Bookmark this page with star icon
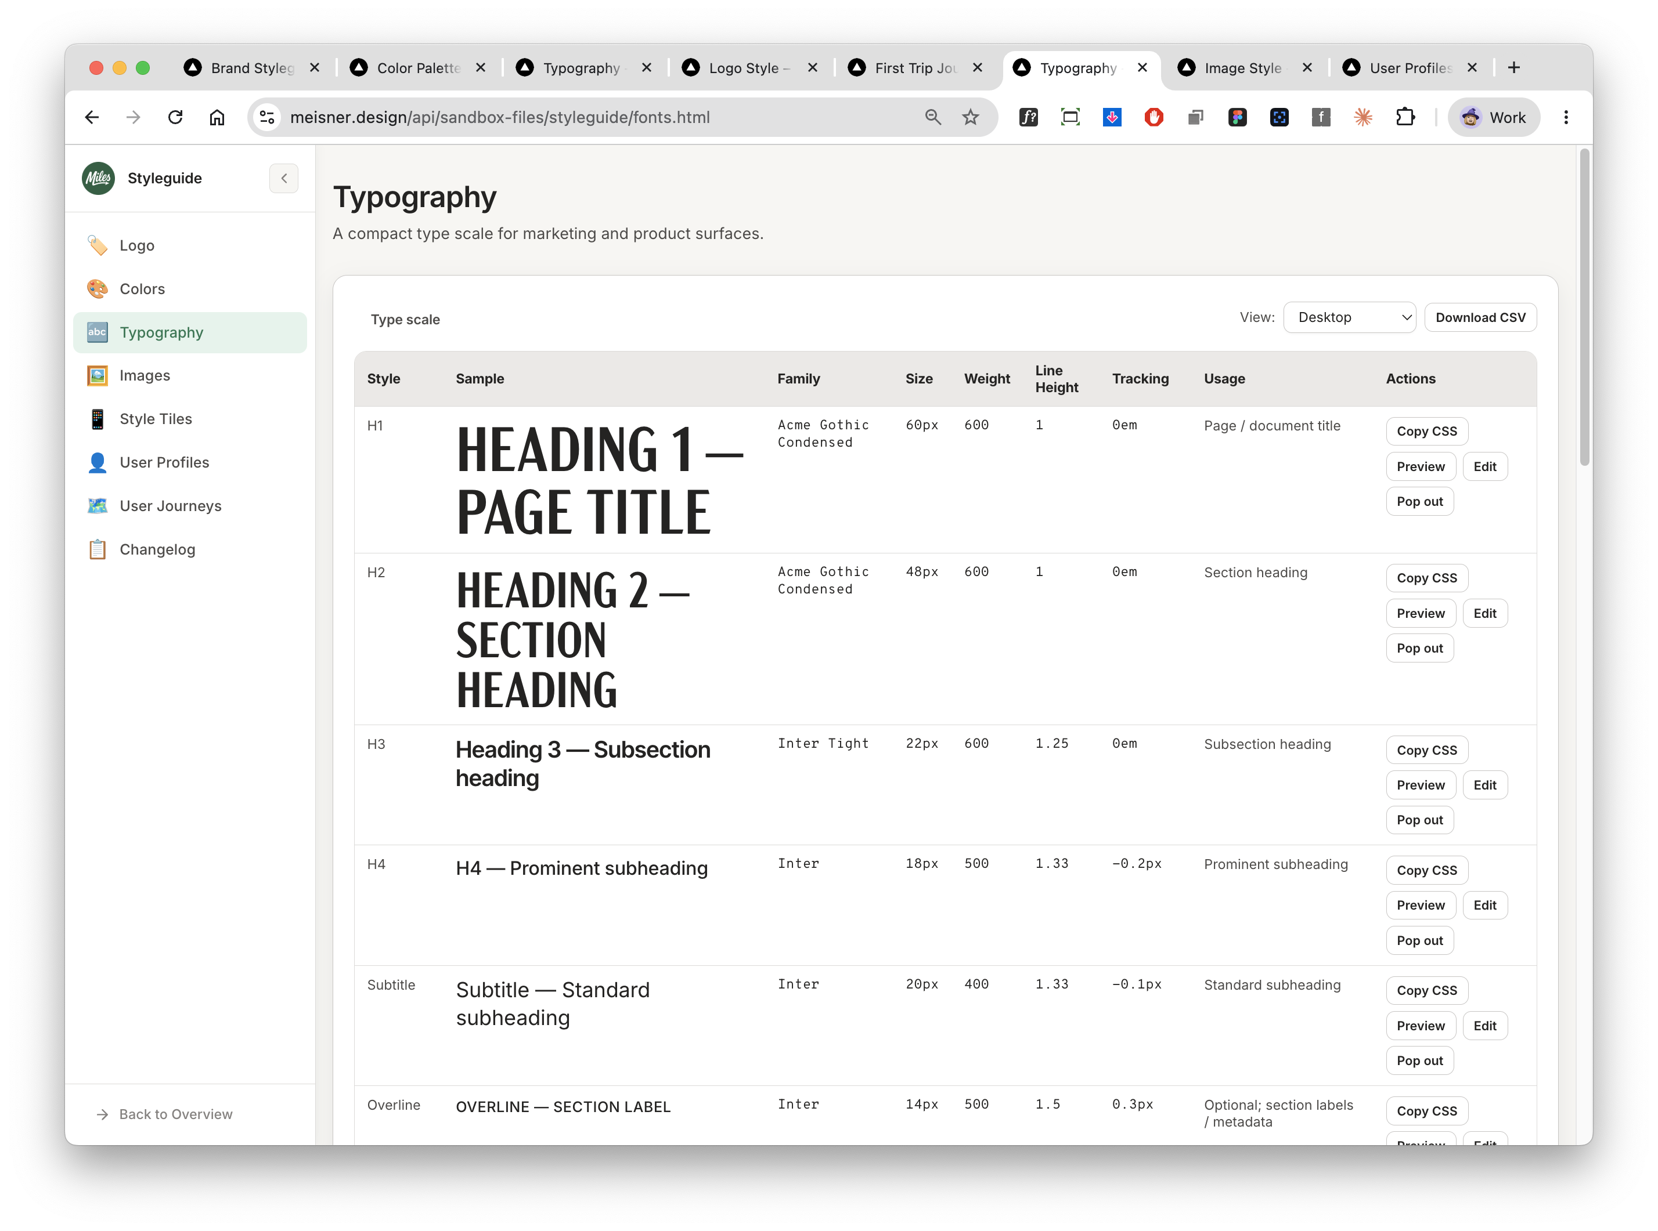The width and height of the screenshot is (1658, 1231). pos(970,117)
